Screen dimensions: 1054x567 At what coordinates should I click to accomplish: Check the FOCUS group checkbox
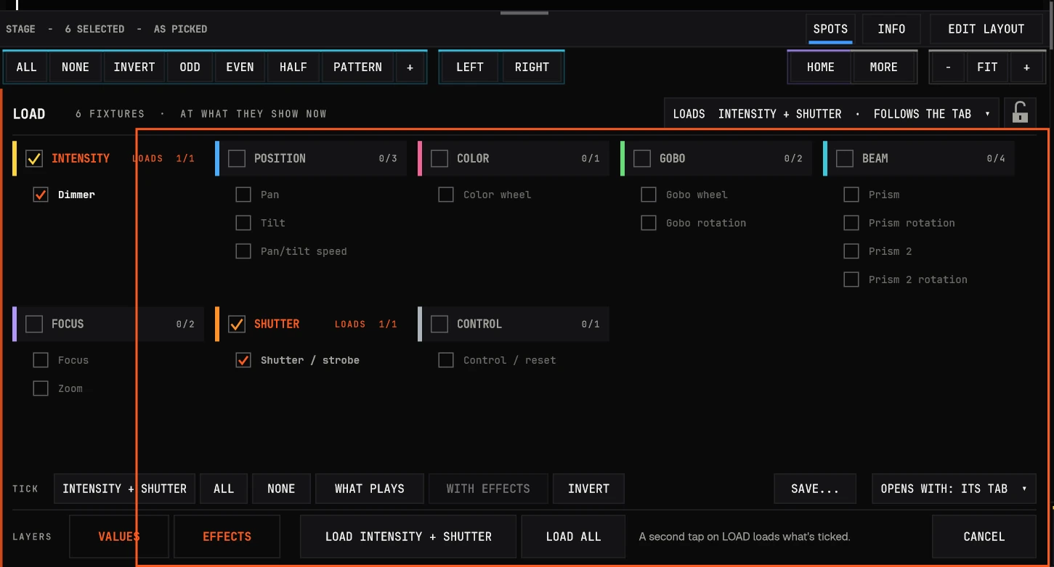point(34,324)
